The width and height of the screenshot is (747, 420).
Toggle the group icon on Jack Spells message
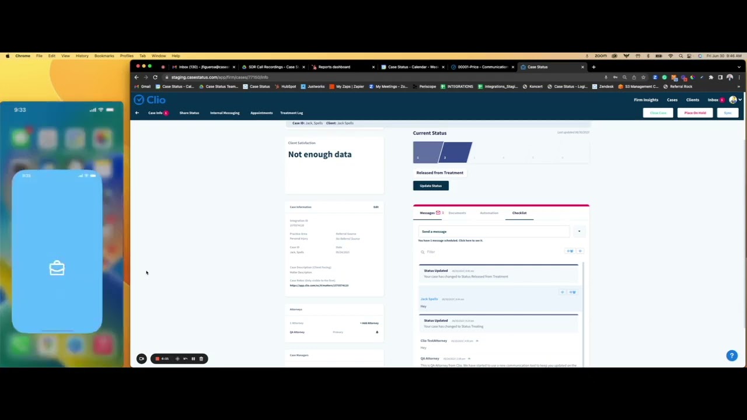coord(573,292)
